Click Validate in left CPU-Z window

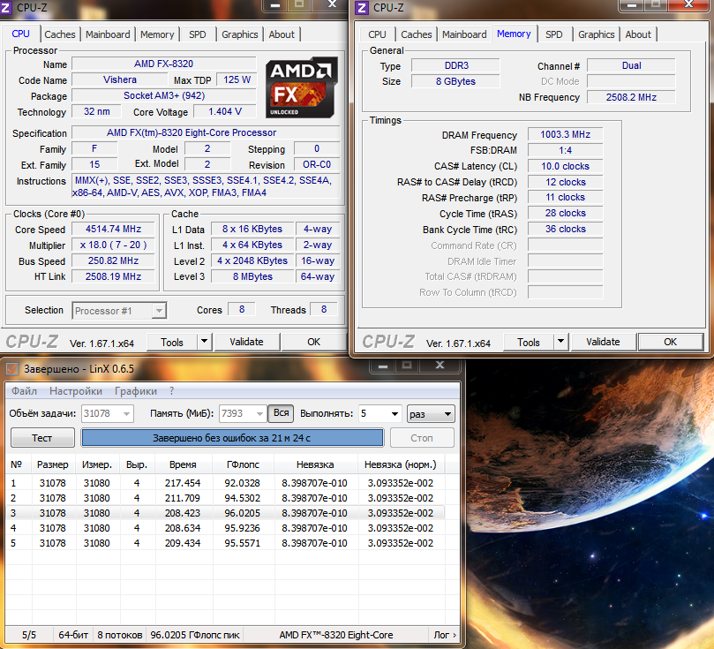coord(246,342)
